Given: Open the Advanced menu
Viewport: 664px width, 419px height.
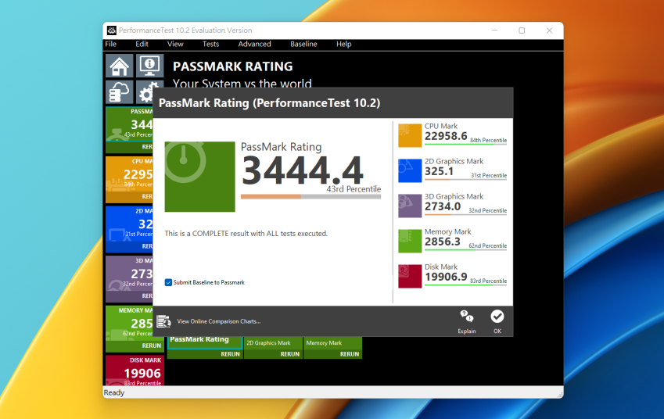Looking at the screenshot, I should pos(254,44).
